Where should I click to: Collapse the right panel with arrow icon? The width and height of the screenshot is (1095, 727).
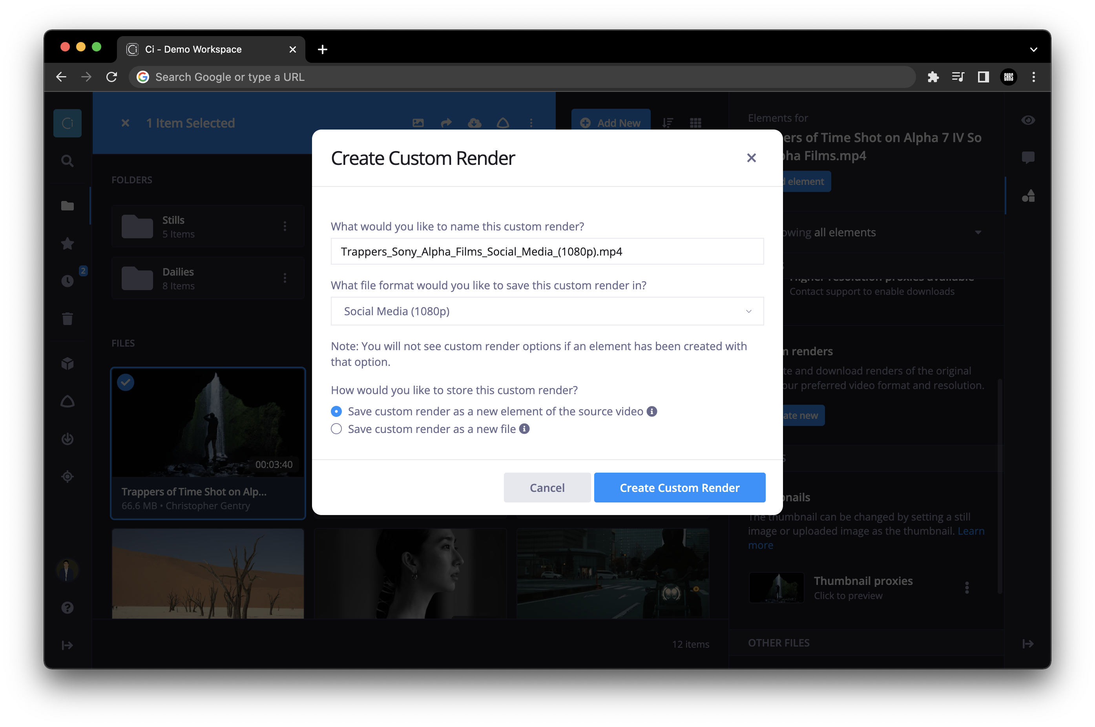(1028, 643)
